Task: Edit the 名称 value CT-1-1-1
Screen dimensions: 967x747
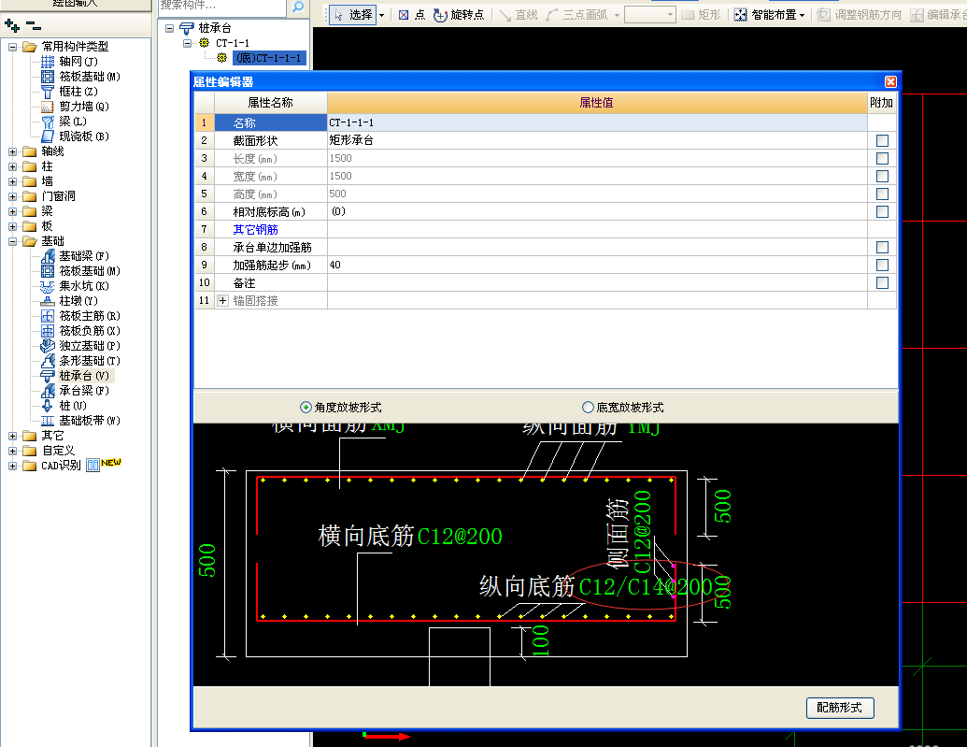Action: coord(597,122)
